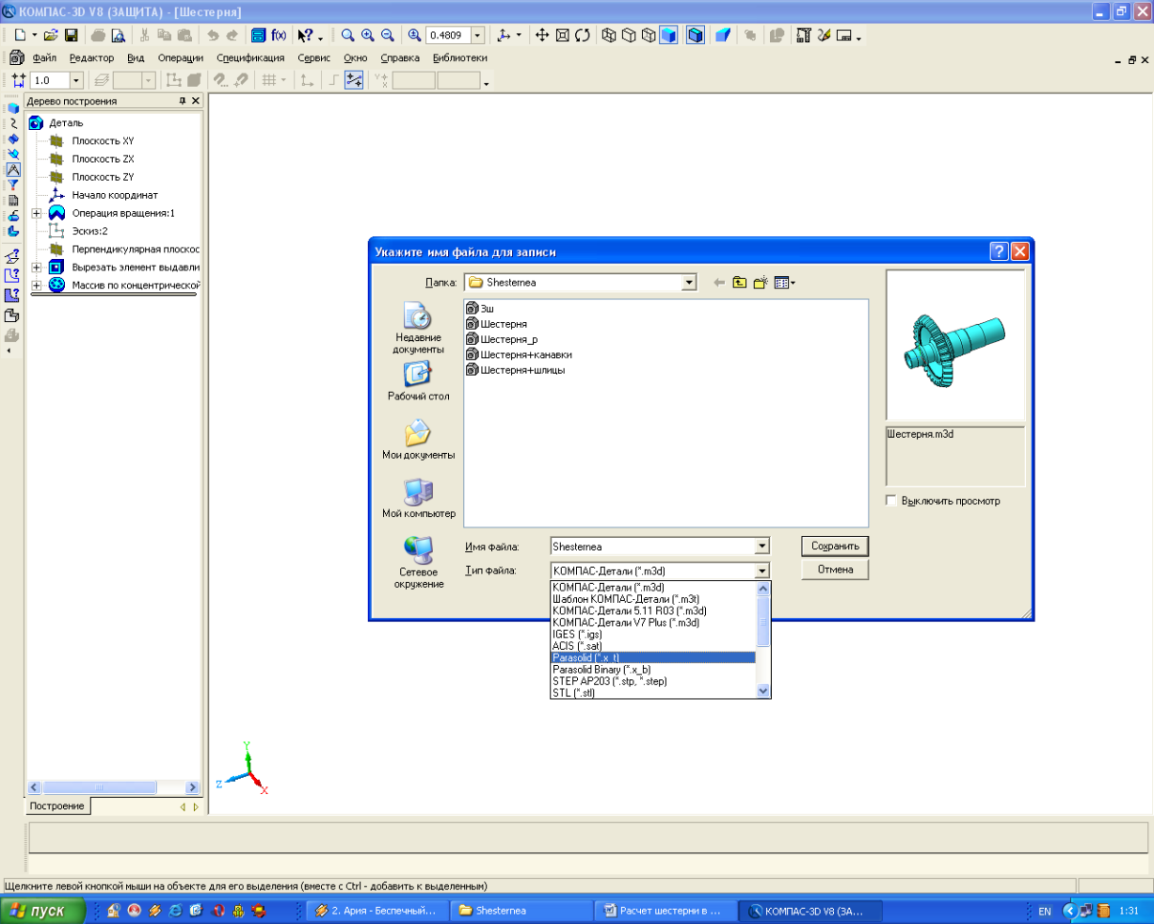Choose Parasolid (*.x_t) file type
Viewport: 1154px width, 924px height.
point(653,657)
